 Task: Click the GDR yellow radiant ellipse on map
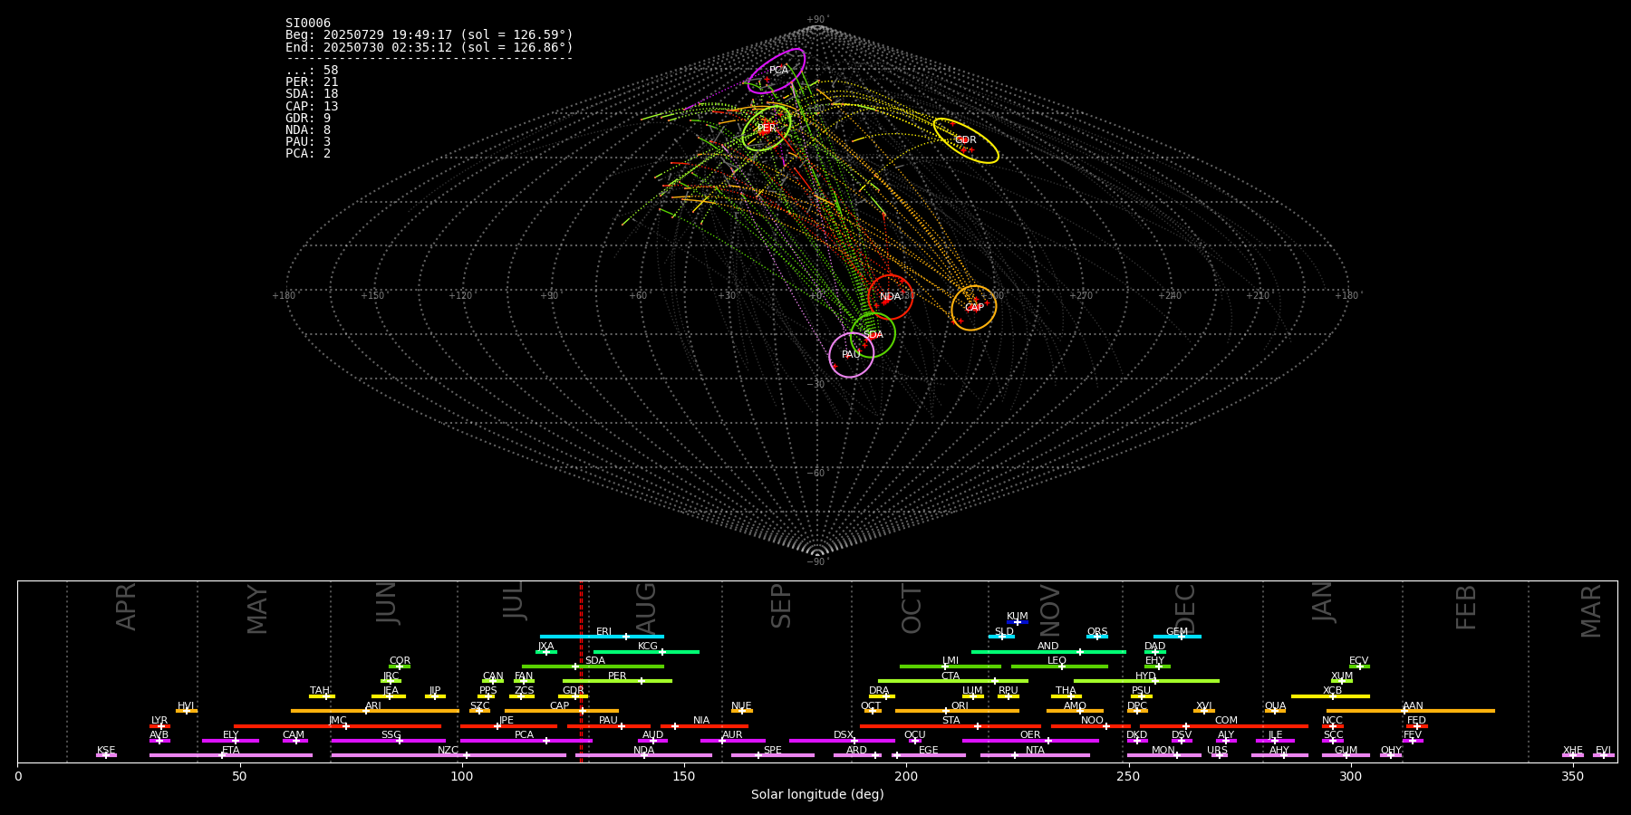[966, 140]
